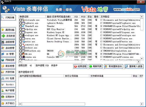Click the 结束进程 end process button
This screenshot has width=146, height=107.
80,66
